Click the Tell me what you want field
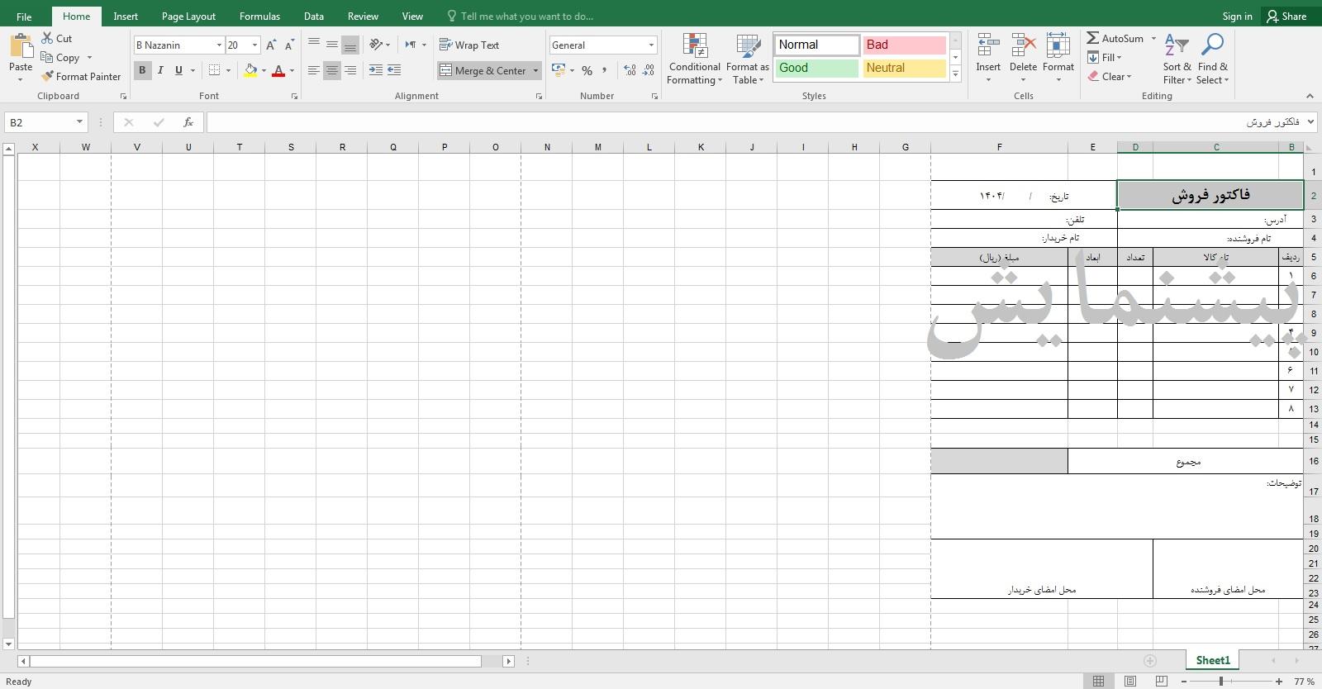 click(x=526, y=17)
